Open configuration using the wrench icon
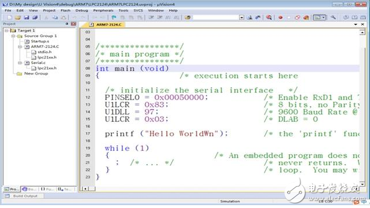370x208 pixels. (x=333, y=17)
